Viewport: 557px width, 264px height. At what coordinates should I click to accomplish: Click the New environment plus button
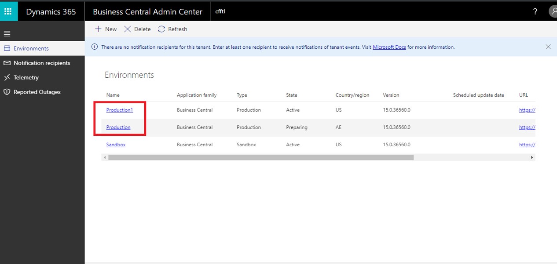click(106, 29)
